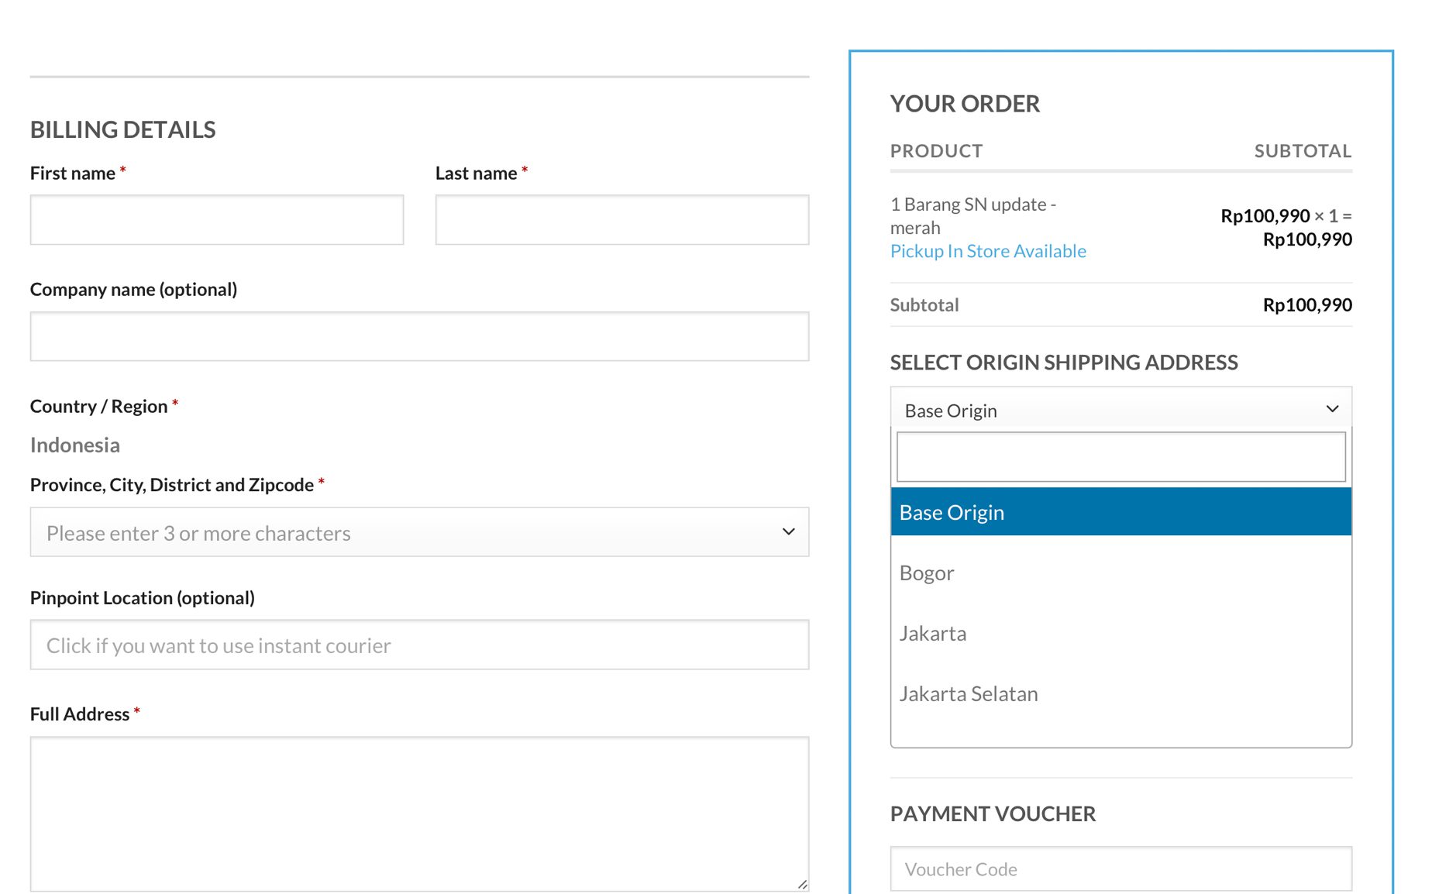Click the Full Address textarea resize handle
Screen dimensions: 1432x894
tap(802, 884)
